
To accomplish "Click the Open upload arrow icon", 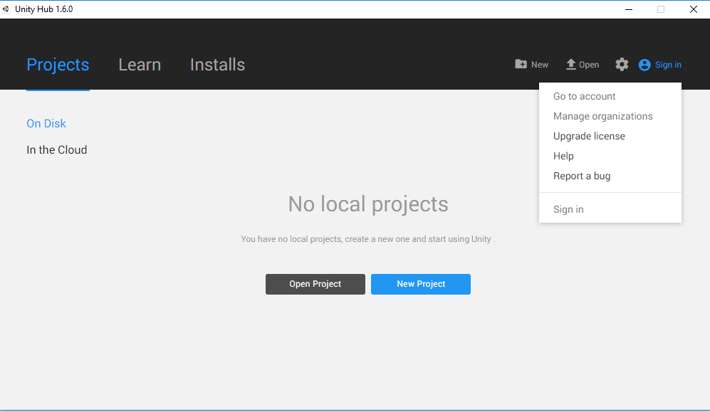I will point(571,64).
